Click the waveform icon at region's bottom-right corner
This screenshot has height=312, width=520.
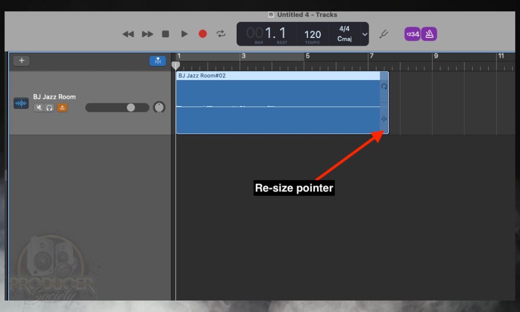point(384,119)
